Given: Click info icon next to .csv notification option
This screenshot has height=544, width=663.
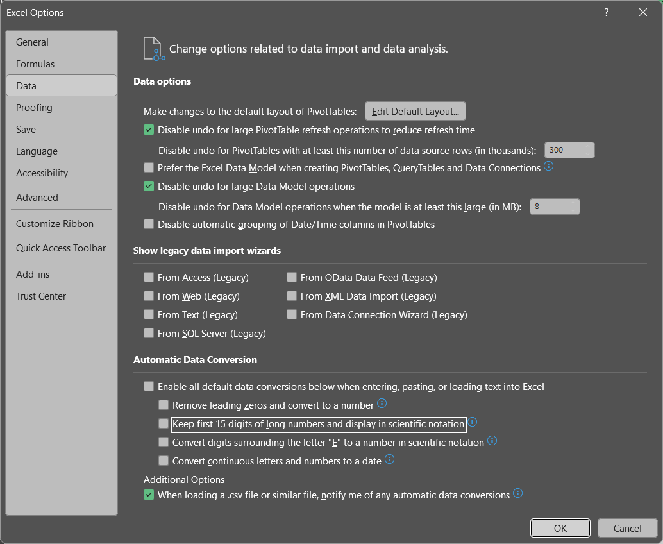Looking at the screenshot, I should coord(517,493).
